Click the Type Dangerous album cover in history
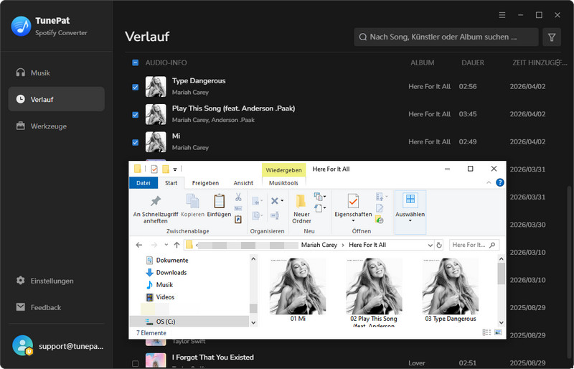This screenshot has width=574, height=369. pyautogui.click(x=156, y=86)
